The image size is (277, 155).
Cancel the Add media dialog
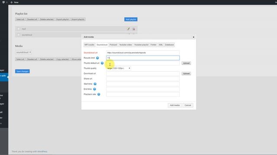188,105
